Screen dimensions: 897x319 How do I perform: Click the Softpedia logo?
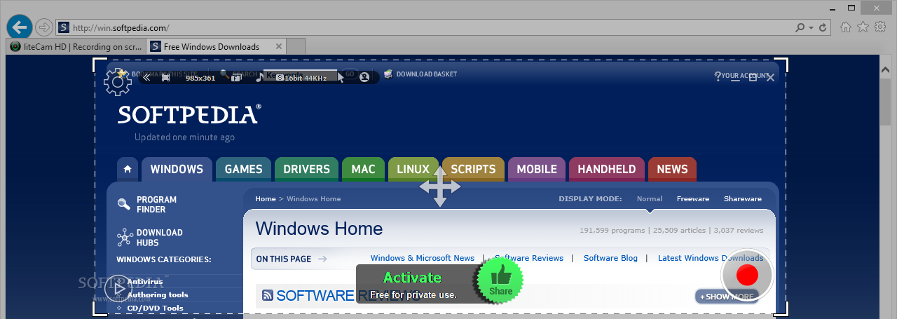[189, 115]
